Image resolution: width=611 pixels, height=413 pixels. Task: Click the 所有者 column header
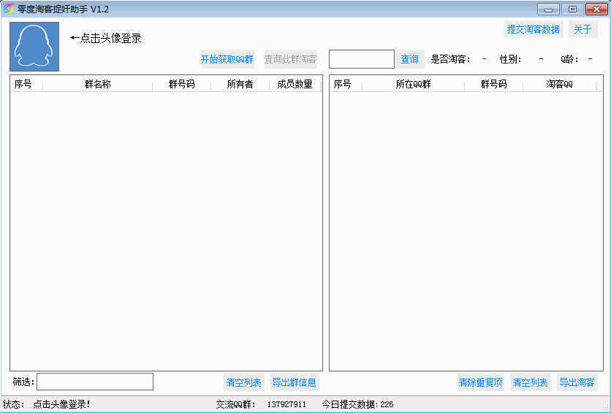pyautogui.click(x=240, y=85)
